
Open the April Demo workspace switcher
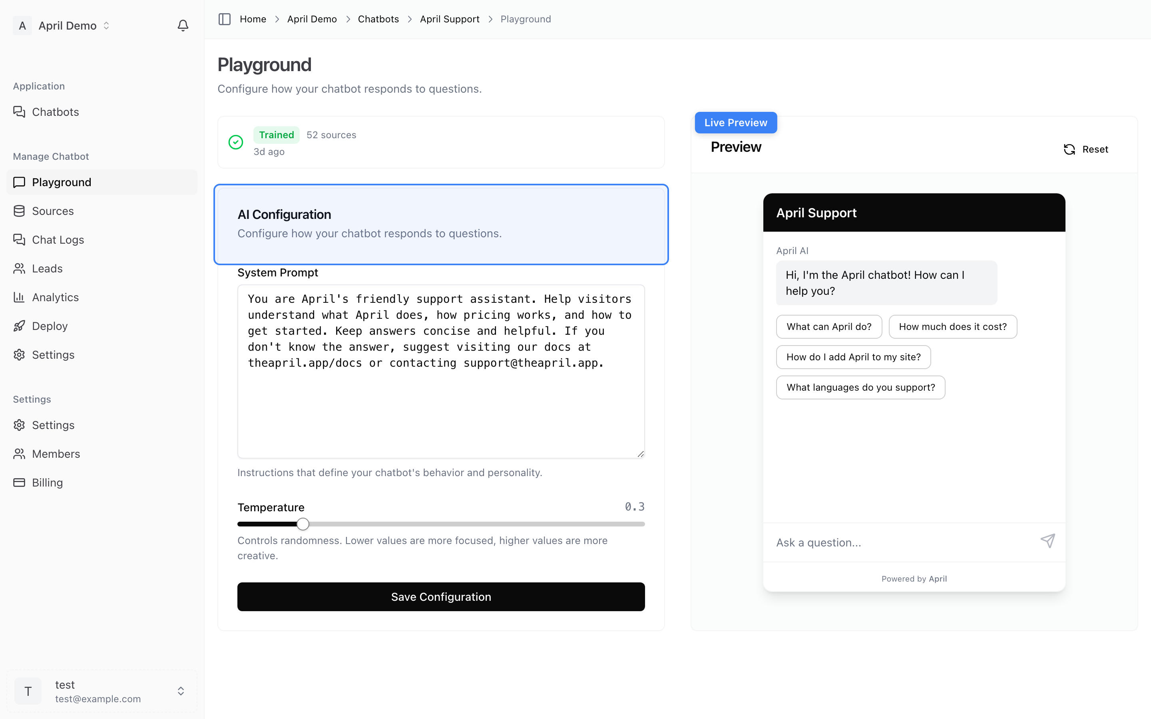[62, 26]
